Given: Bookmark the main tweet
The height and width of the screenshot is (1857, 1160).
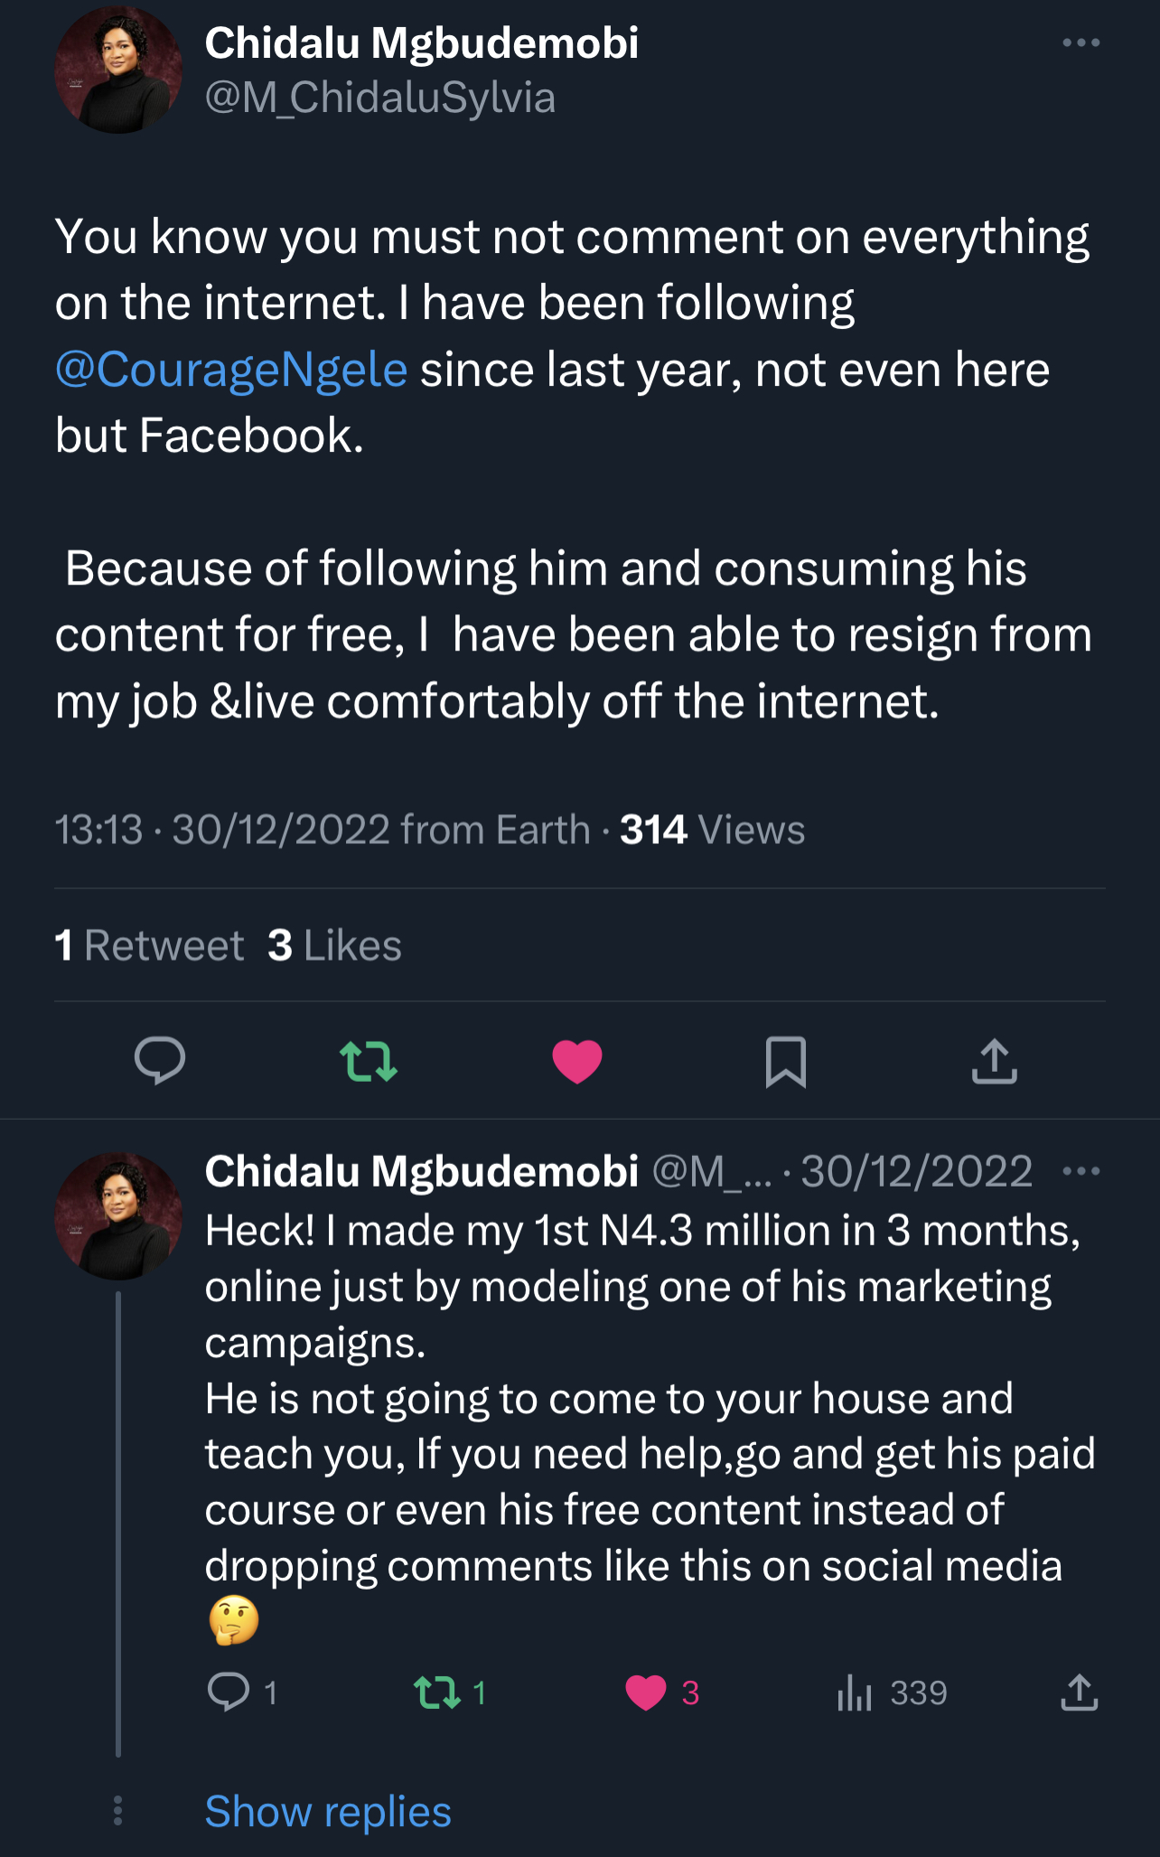Looking at the screenshot, I should (x=786, y=1061).
